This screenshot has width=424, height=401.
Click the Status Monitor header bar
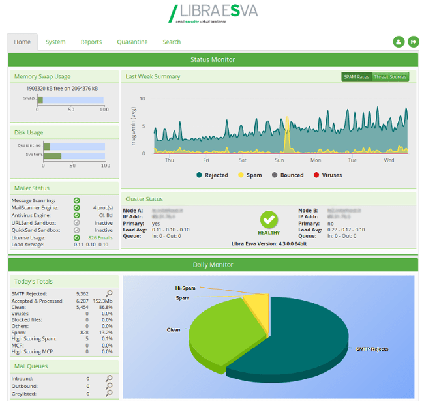click(213, 60)
